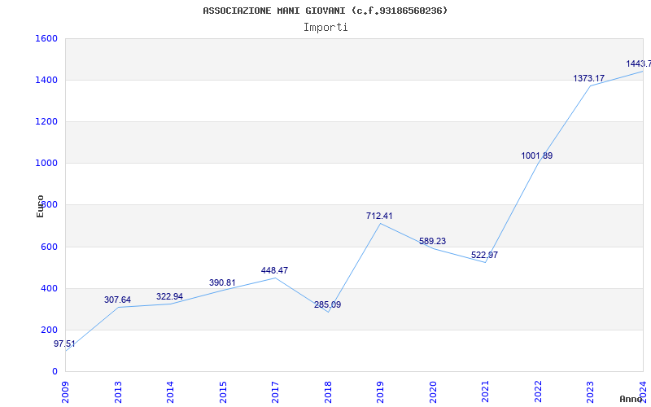Click y-axis value 600
This screenshot has height=407, width=651.
click(49, 247)
